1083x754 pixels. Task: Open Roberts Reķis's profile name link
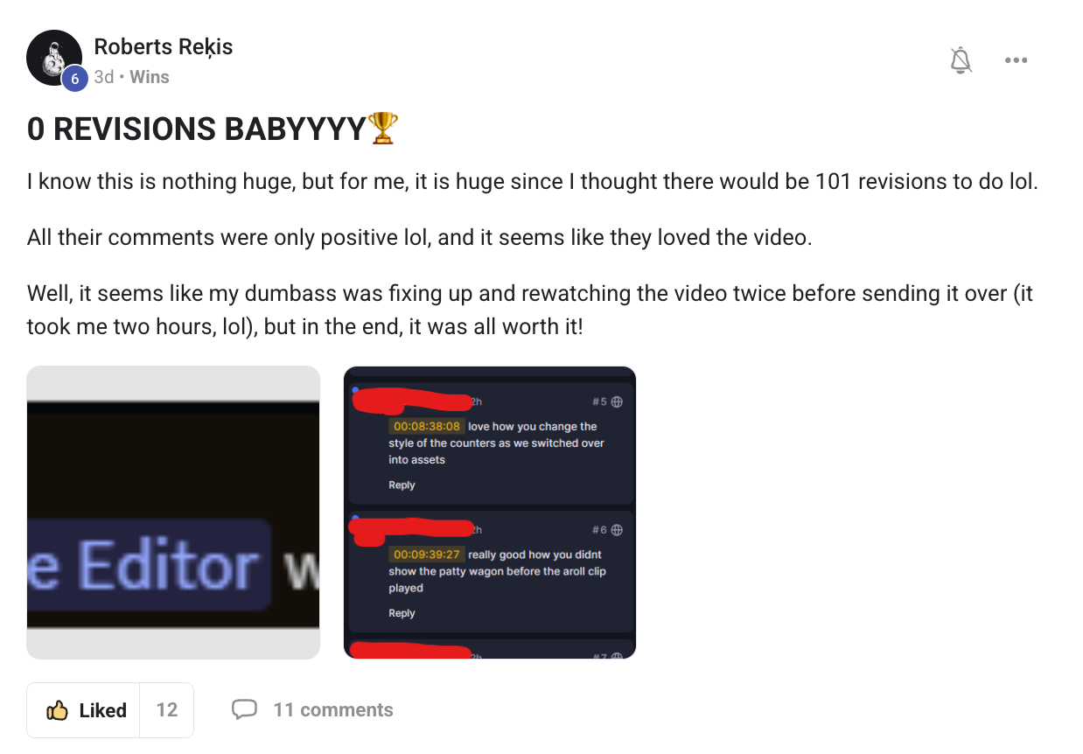pyautogui.click(x=164, y=46)
